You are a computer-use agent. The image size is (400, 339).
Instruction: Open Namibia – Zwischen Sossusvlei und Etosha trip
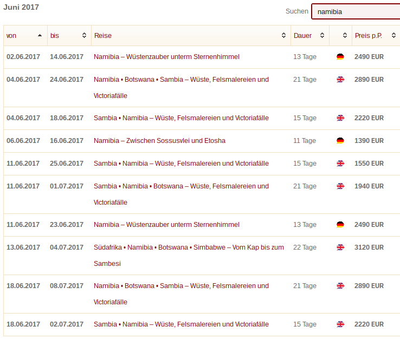click(159, 141)
